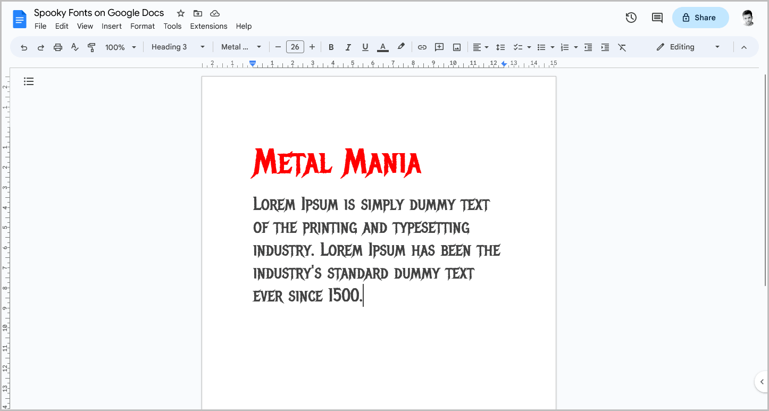Open Spelling and grammar check
The width and height of the screenshot is (769, 411).
[74, 47]
